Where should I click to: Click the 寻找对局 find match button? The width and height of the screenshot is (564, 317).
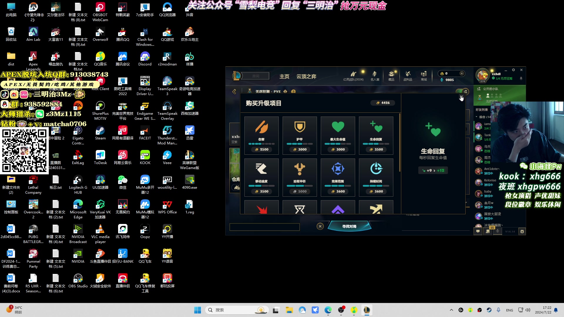(x=349, y=226)
